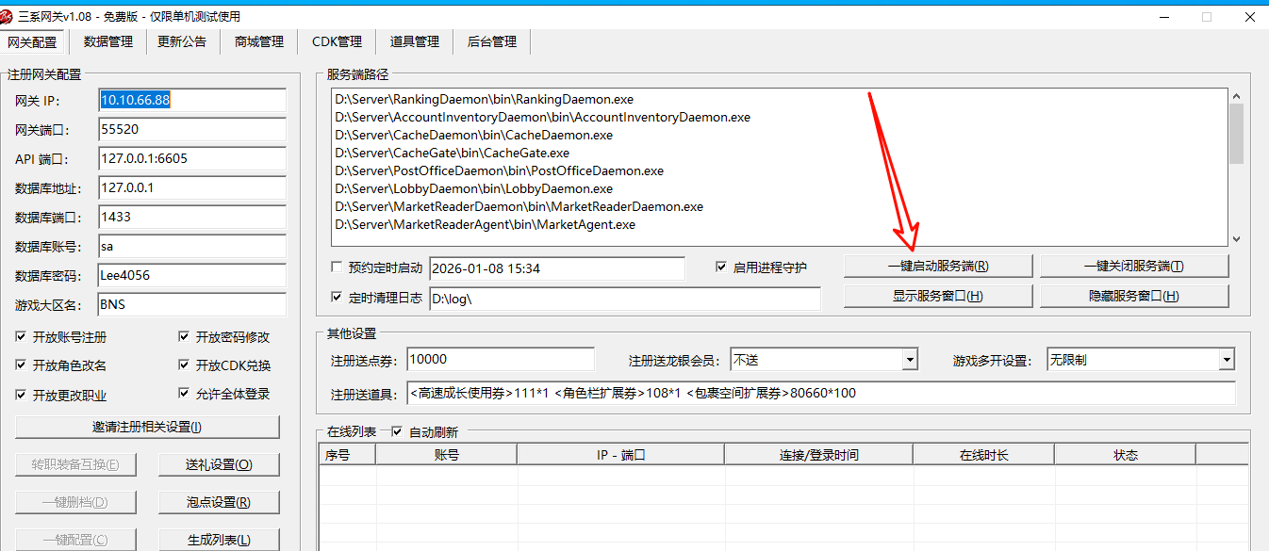The height and width of the screenshot is (551, 1269).
Task: Uncheck 自动刷新 for the online list
Action: 397,432
